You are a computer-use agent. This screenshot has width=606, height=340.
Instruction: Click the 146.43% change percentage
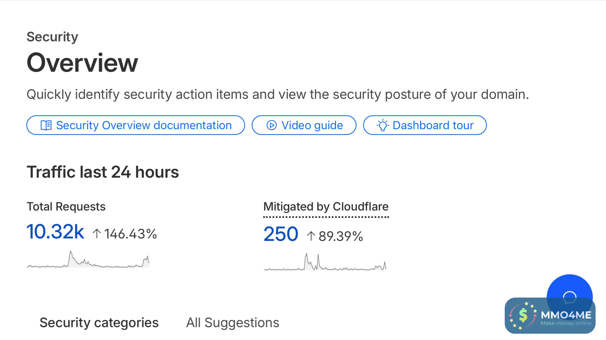[130, 234]
